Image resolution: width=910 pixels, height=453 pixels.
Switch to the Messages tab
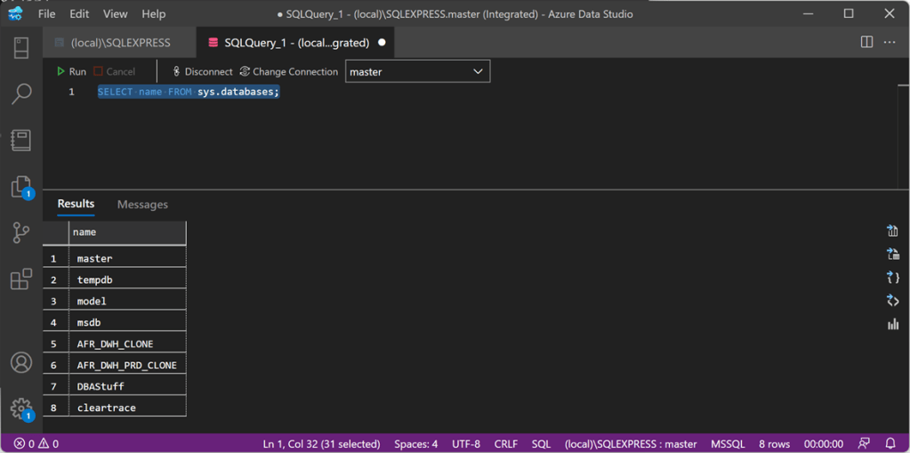[142, 205]
